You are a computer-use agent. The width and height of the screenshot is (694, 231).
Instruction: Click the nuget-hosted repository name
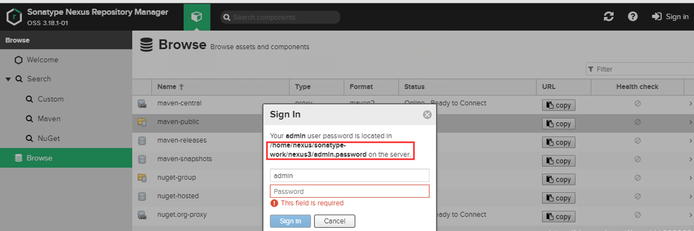[178, 196]
